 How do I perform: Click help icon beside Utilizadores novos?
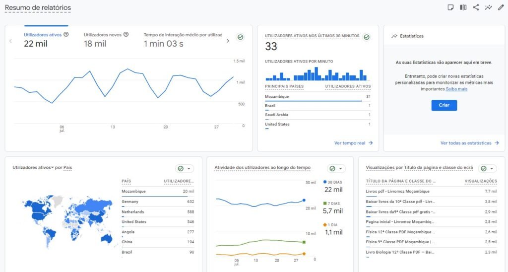coord(126,35)
